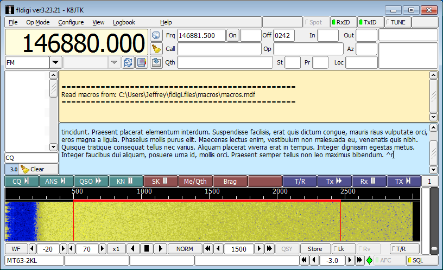Viewport: 443px width, 270px height.
Task: Toggle the Lk lock button
Action: [344, 249]
